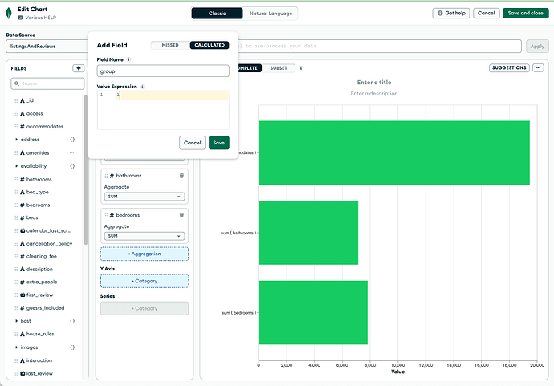The width and height of the screenshot is (554, 386).
Task: Remove the bedrooms field using trash icon
Action: 181,215
